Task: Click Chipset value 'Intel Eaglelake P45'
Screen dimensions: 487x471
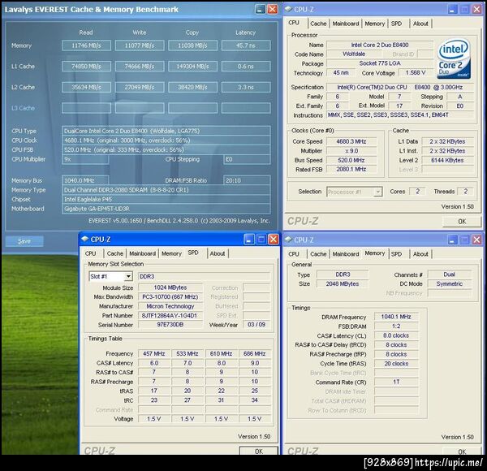Action: (166, 199)
